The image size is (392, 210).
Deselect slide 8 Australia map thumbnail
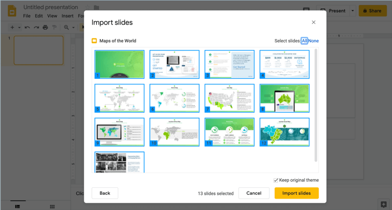(x=284, y=98)
